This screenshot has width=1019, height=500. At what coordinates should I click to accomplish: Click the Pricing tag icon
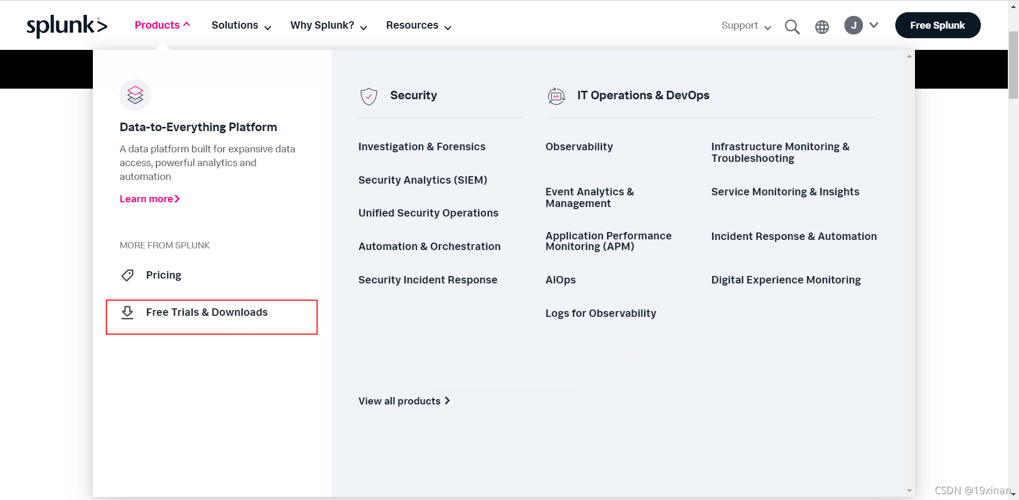127,275
